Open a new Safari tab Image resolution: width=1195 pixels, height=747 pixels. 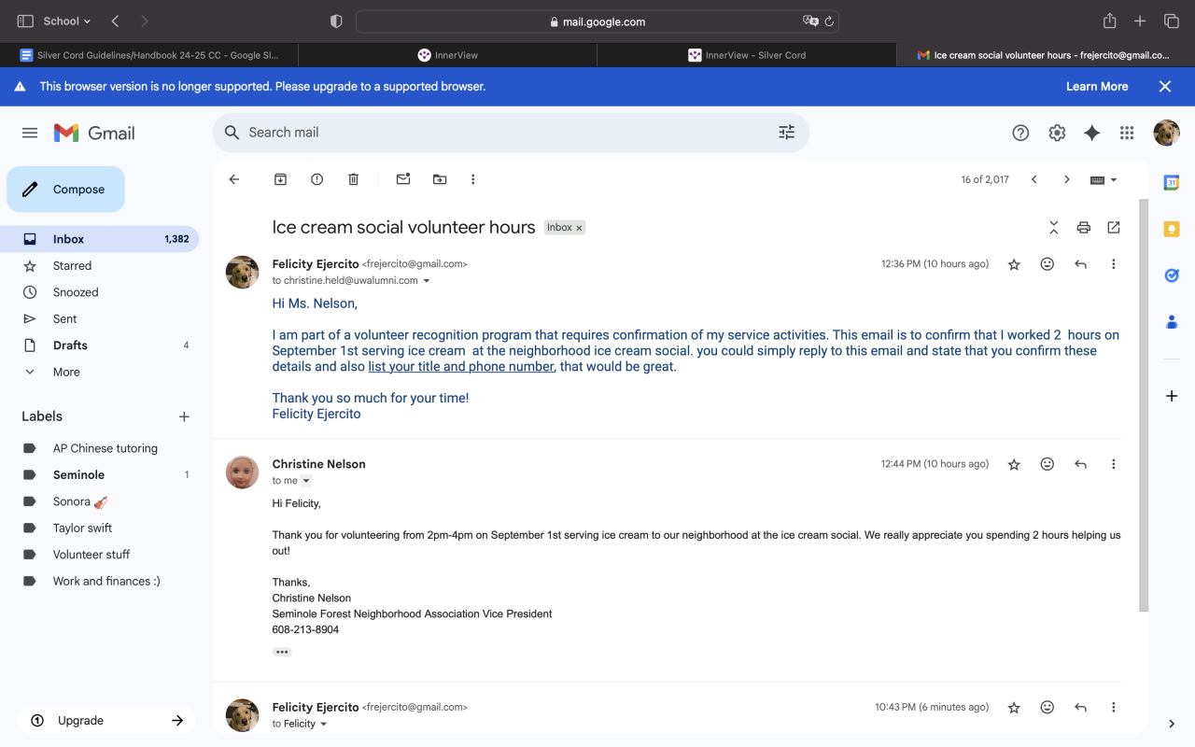pos(1140,21)
